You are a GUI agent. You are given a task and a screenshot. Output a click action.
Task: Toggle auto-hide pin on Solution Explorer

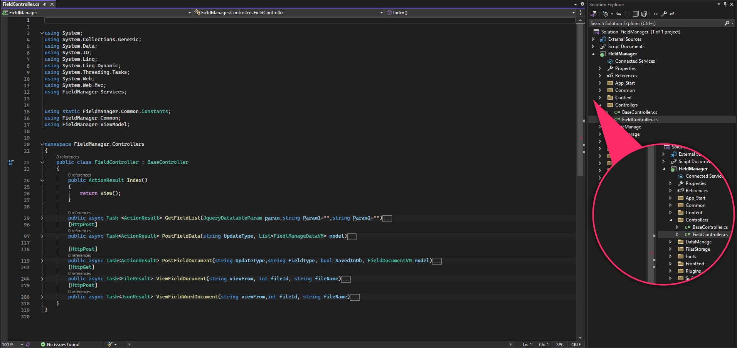tap(725, 4)
